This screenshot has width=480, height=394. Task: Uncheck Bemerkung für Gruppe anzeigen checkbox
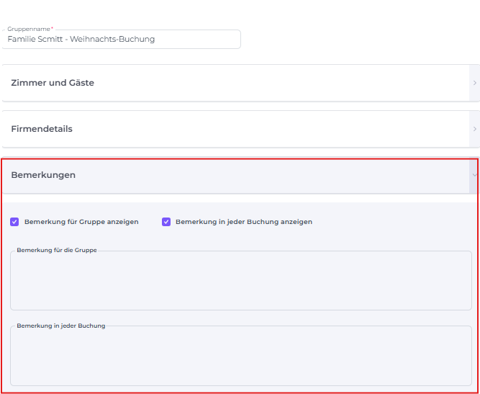click(x=14, y=222)
